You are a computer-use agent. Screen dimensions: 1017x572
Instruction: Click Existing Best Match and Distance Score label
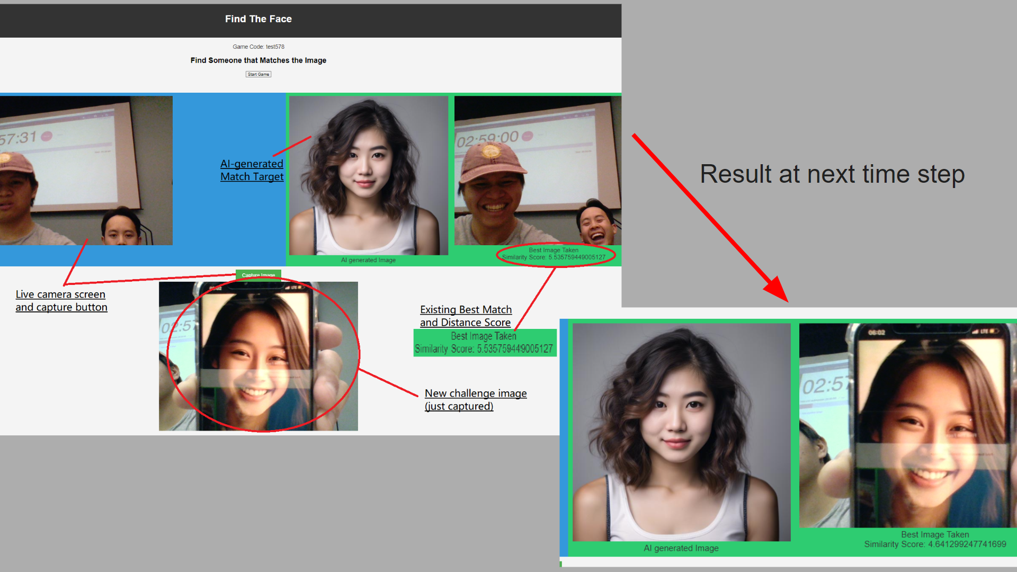pyautogui.click(x=466, y=316)
